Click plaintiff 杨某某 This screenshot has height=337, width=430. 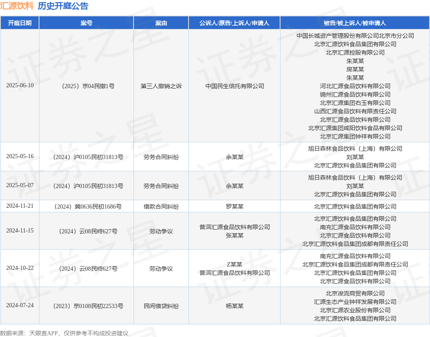(x=235, y=306)
